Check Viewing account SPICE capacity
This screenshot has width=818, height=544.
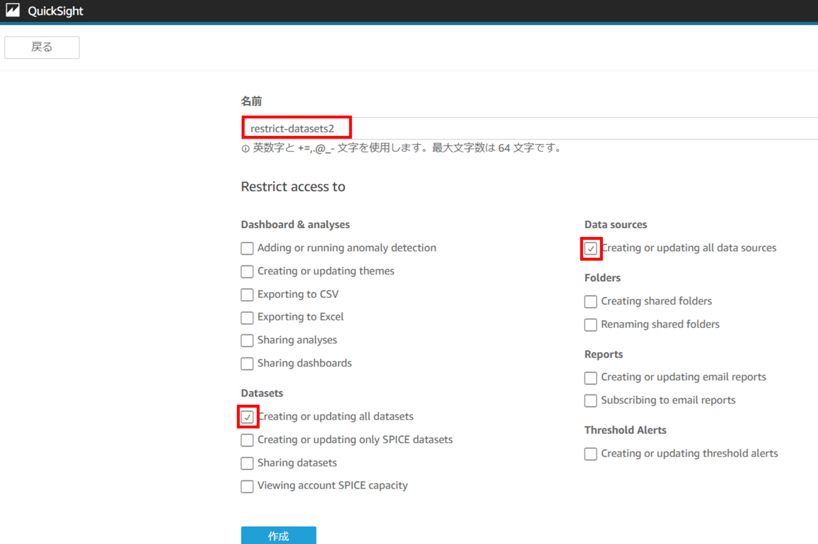tap(247, 486)
